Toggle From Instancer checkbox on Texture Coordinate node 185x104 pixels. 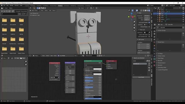click(x=51, y=79)
